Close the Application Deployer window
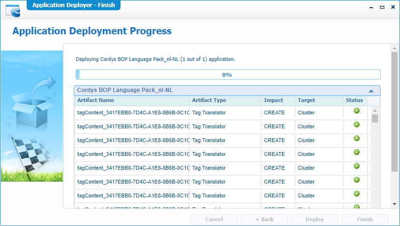 (x=393, y=7)
